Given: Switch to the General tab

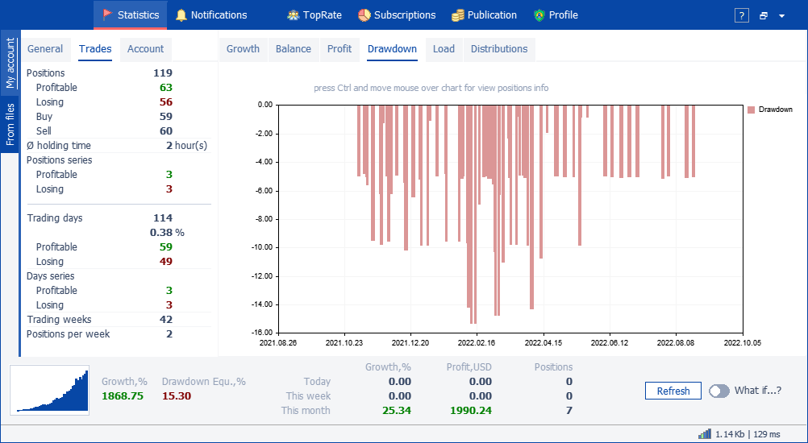Looking at the screenshot, I should pyautogui.click(x=45, y=49).
